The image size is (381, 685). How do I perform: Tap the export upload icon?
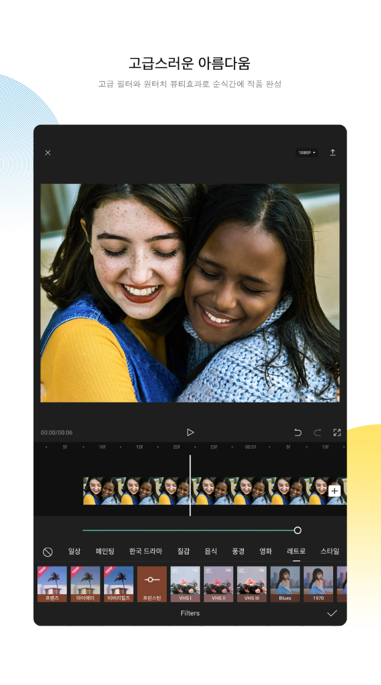click(333, 152)
